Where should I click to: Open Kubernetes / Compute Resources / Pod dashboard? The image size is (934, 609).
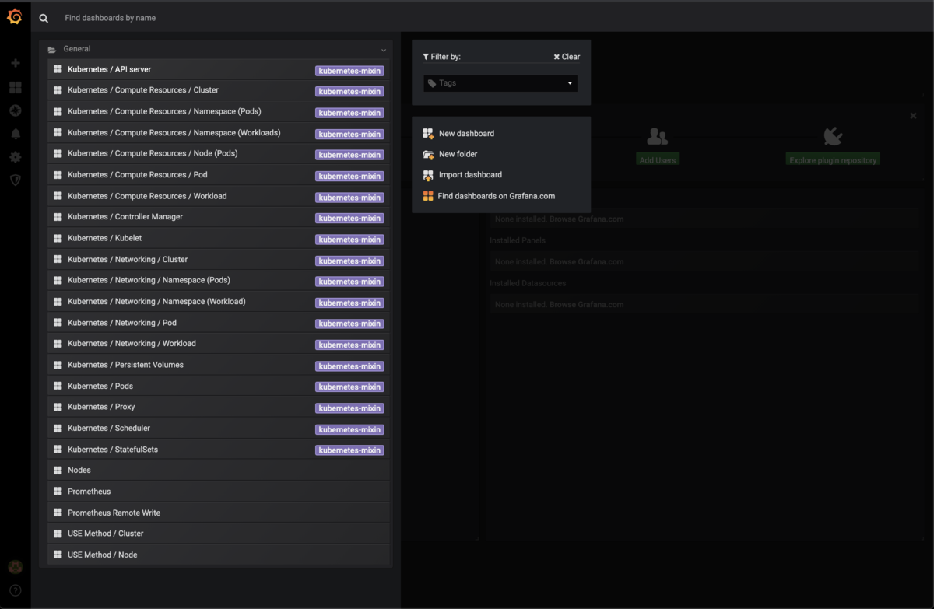tap(219, 174)
